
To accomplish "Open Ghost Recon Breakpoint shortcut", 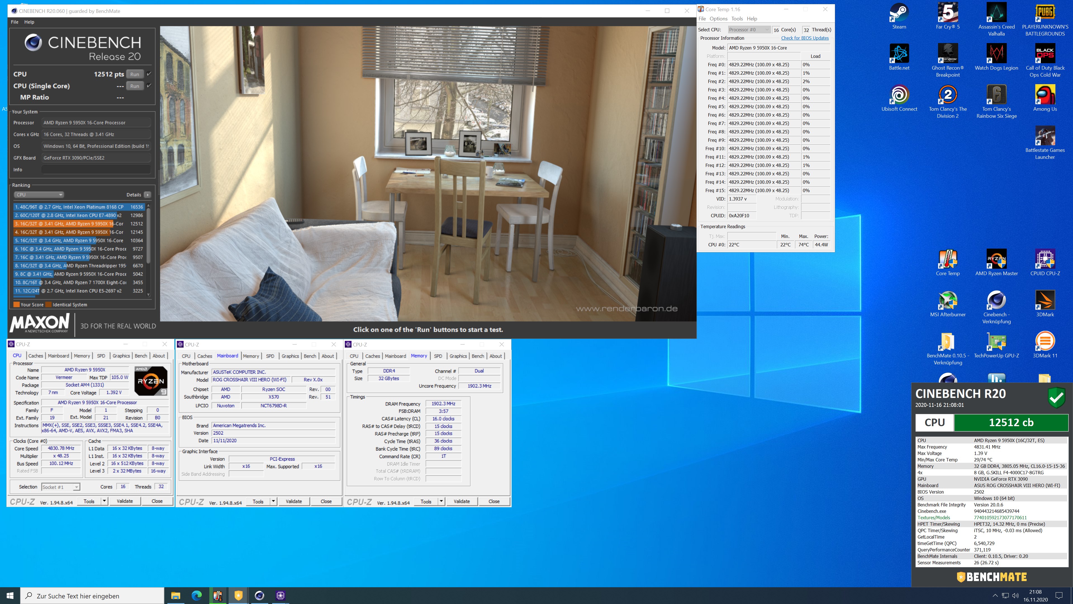I will [x=948, y=60].
